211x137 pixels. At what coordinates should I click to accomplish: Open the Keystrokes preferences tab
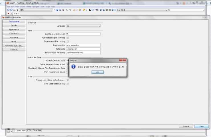(x=14, y=33)
